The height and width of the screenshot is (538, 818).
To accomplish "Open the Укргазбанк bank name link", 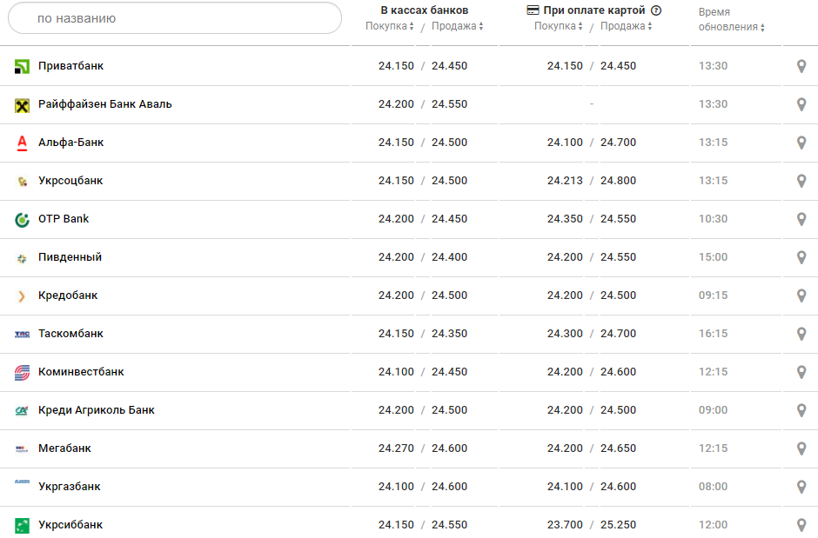I will point(70,487).
